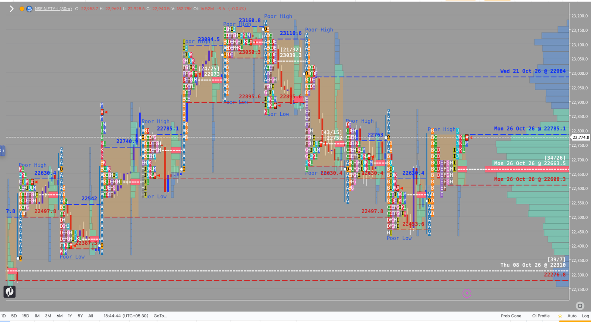Open the NSE:NIFTY-I (30m) symbol link
Screen dimensions: 591x322
[53, 9]
